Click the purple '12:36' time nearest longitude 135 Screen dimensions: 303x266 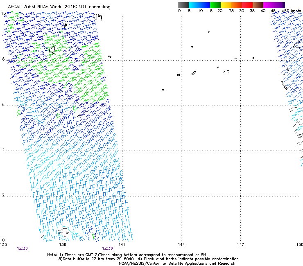pyautogui.click(x=22, y=248)
